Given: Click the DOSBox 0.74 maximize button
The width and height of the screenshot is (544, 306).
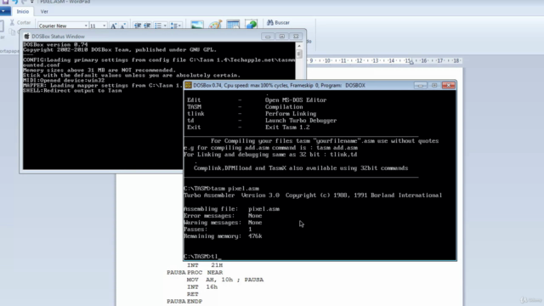Looking at the screenshot, I should click(434, 85).
